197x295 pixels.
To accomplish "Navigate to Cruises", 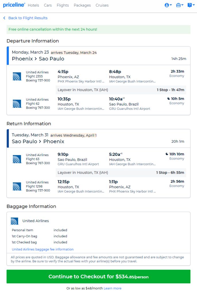I will pyautogui.click(x=102, y=5).
